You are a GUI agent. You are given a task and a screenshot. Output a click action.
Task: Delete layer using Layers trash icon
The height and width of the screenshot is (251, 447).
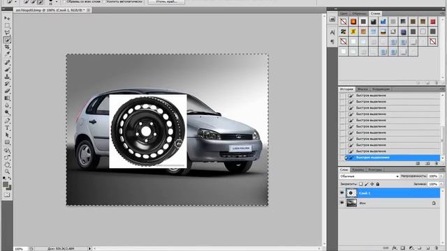(436, 248)
